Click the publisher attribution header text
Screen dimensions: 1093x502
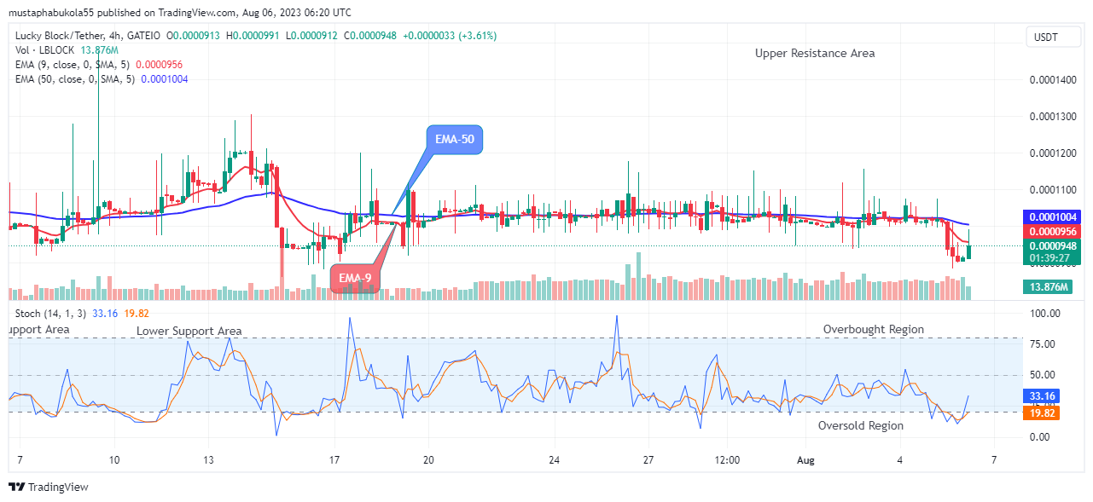click(x=179, y=13)
